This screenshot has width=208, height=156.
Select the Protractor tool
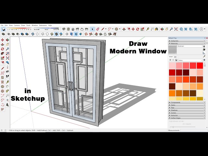[x=7, y=91]
